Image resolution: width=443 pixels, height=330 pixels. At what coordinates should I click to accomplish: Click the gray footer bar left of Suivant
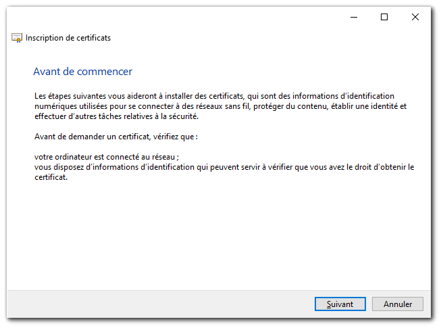pos(158,304)
